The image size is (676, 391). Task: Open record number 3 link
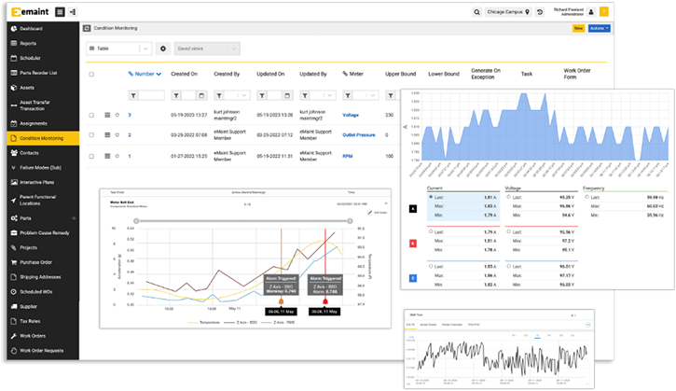(x=130, y=115)
